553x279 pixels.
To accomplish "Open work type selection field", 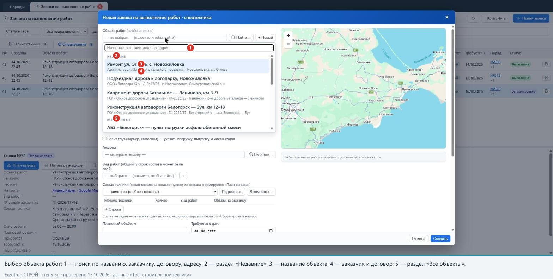I will [140, 176].
